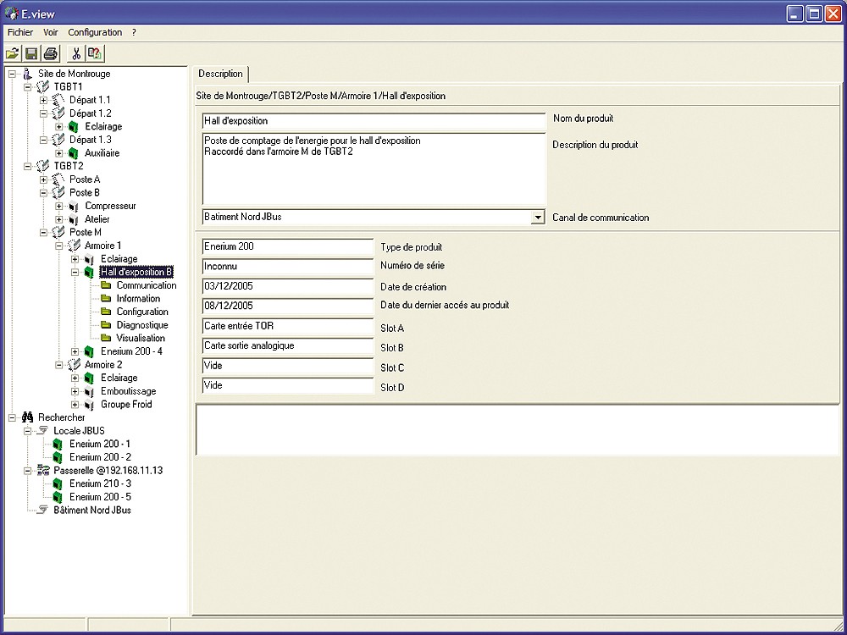Click the Numéro de série field
Viewport: 847px width, 635px height.
[x=288, y=266]
